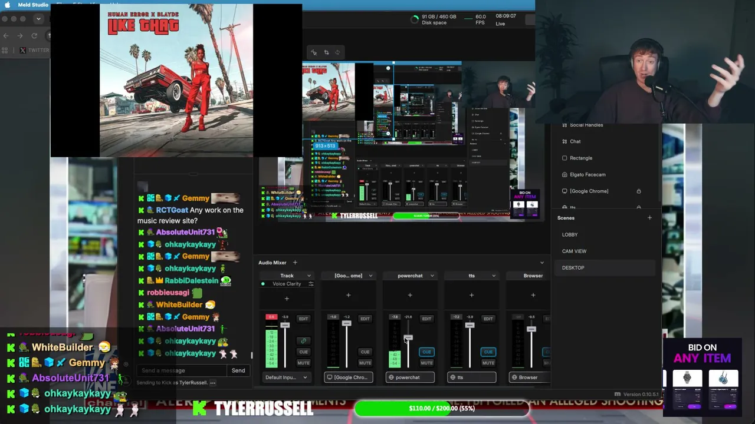This screenshot has width=755, height=424.
Task: Toggle CUE on the Google Chrome channel
Action: pos(365,352)
